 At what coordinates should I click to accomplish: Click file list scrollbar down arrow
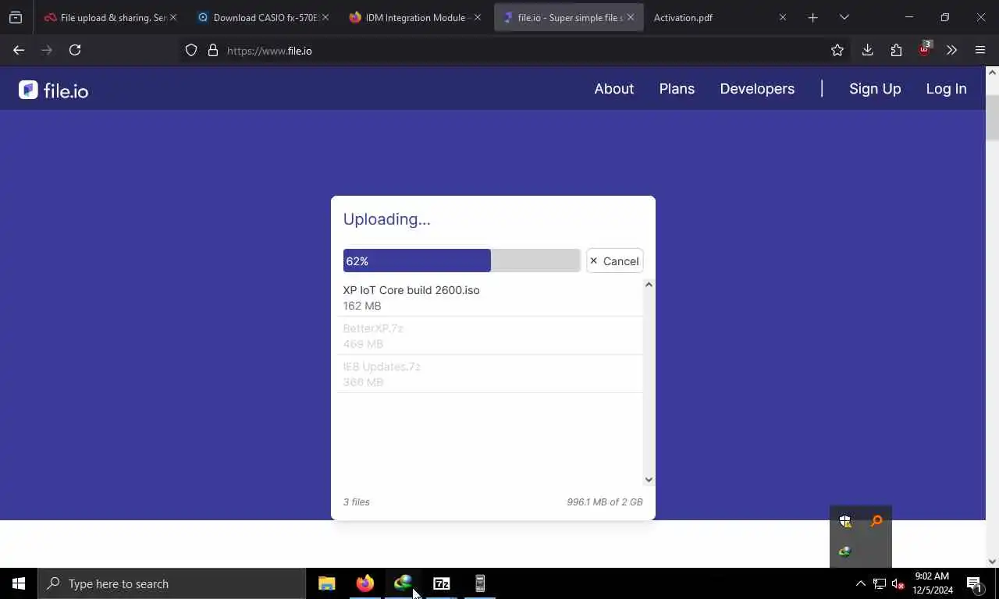point(649,480)
